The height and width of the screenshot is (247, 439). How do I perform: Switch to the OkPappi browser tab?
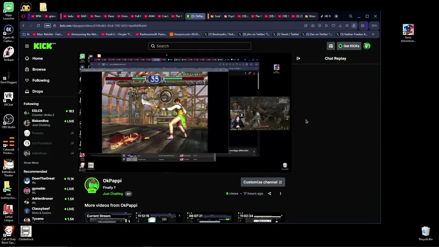click(195, 16)
